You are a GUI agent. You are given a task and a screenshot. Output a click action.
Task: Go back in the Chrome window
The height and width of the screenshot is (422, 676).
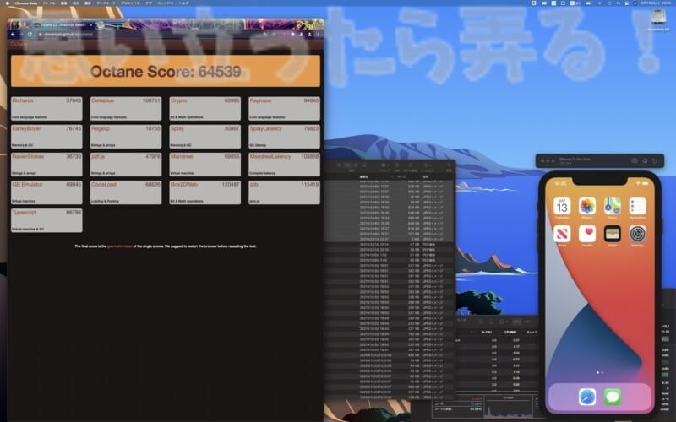click(x=13, y=35)
